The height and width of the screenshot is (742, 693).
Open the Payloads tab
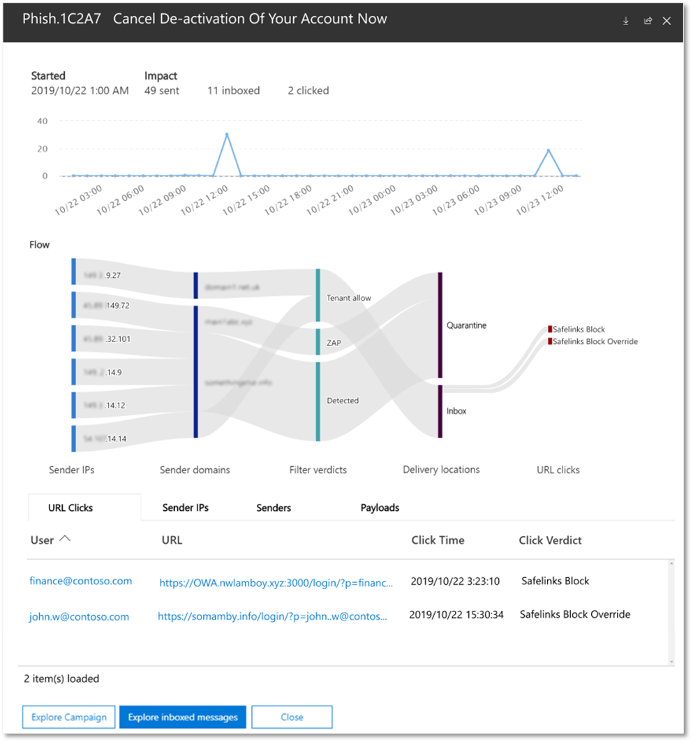tap(380, 507)
